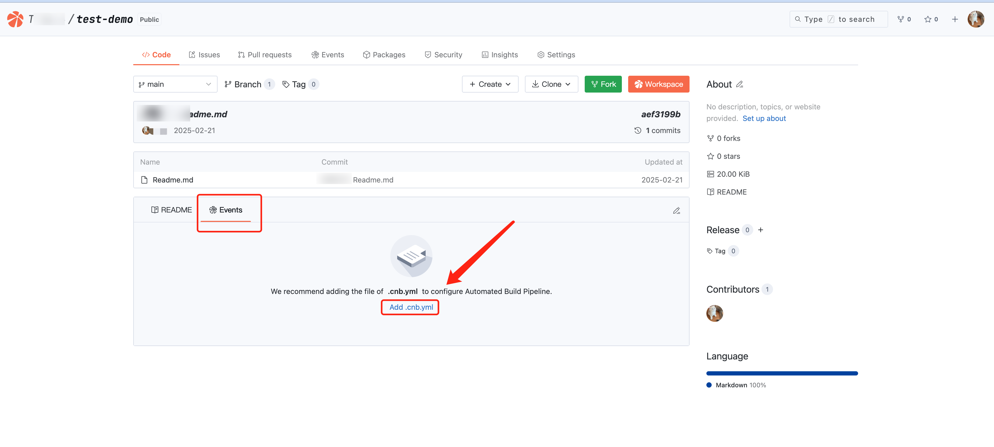Click the green Fork button
This screenshot has width=994, height=447.
[603, 84]
